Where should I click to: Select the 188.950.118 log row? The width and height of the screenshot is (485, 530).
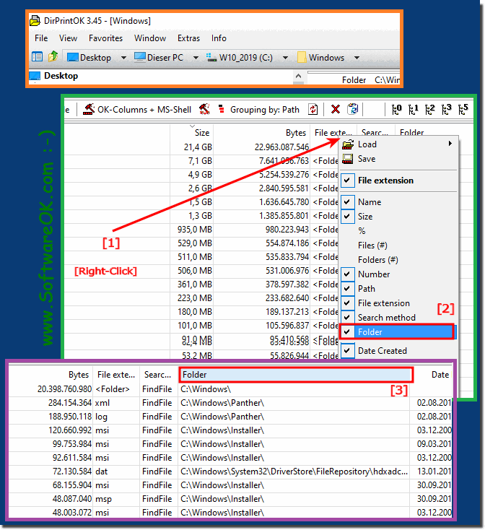point(230,417)
